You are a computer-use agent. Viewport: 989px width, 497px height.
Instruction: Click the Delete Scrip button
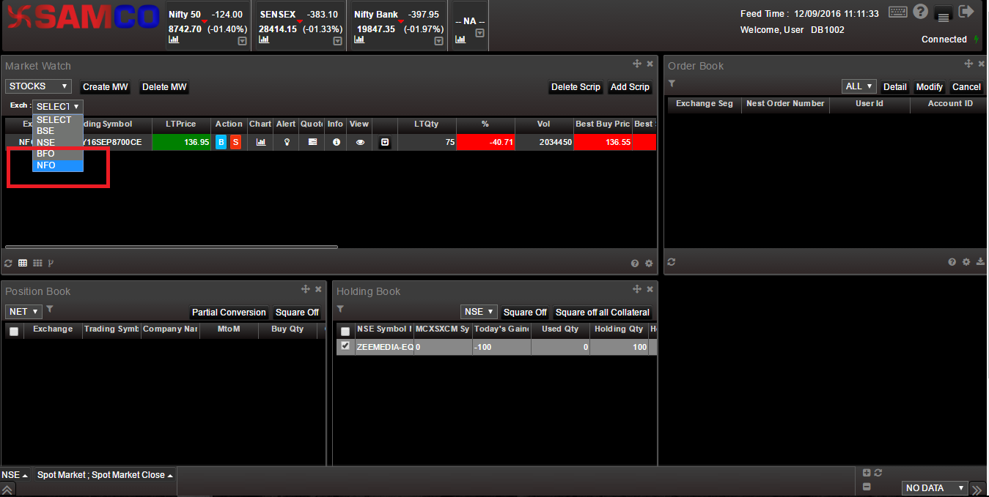pos(576,87)
